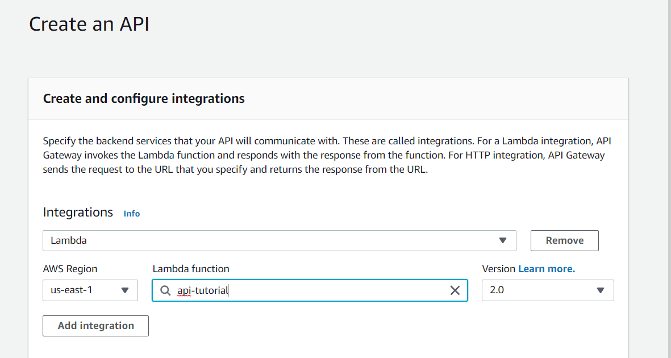This screenshot has width=671, height=358.
Task: Click the Integrations section title
Action: pos(78,212)
